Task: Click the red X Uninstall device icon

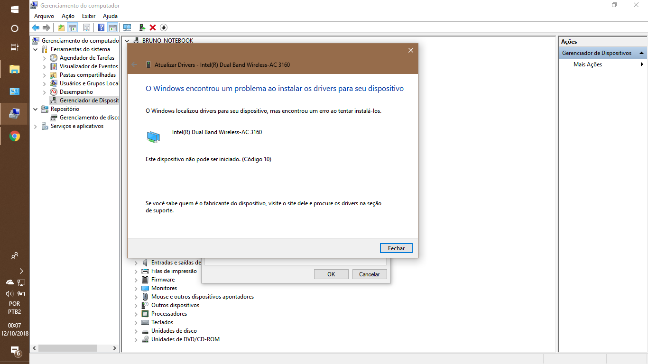Action: (153, 27)
